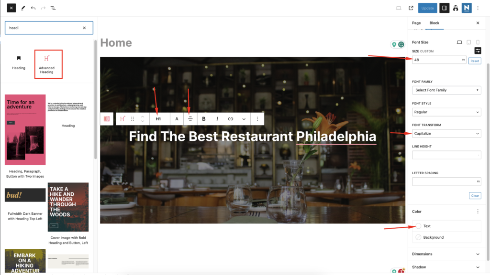Viewport: 490px width, 275px height.
Task: Open the external preview page icon
Action: [411, 8]
